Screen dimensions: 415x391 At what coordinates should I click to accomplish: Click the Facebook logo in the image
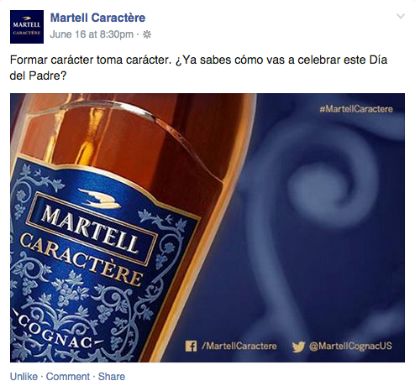tap(191, 347)
